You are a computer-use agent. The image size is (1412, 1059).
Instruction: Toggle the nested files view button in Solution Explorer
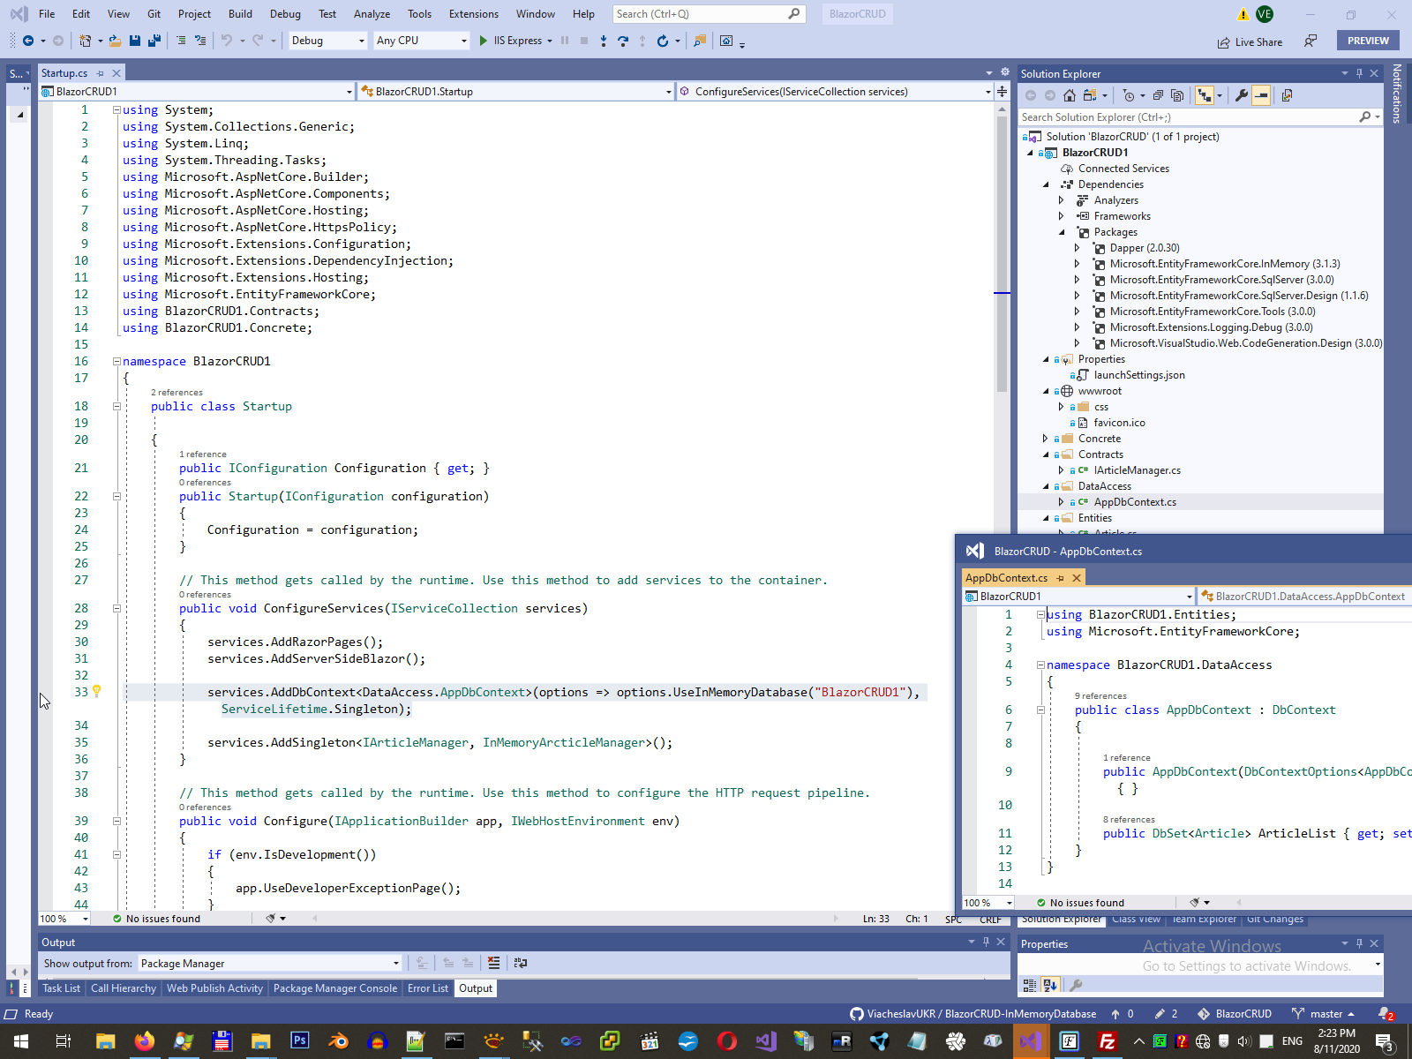pos(1204,95)
